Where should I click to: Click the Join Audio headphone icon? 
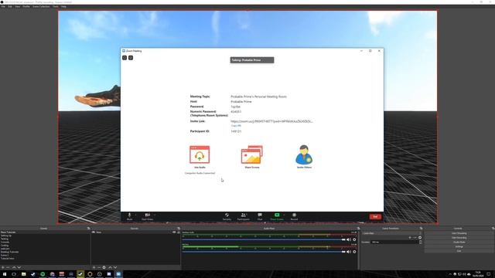[200, 154]
